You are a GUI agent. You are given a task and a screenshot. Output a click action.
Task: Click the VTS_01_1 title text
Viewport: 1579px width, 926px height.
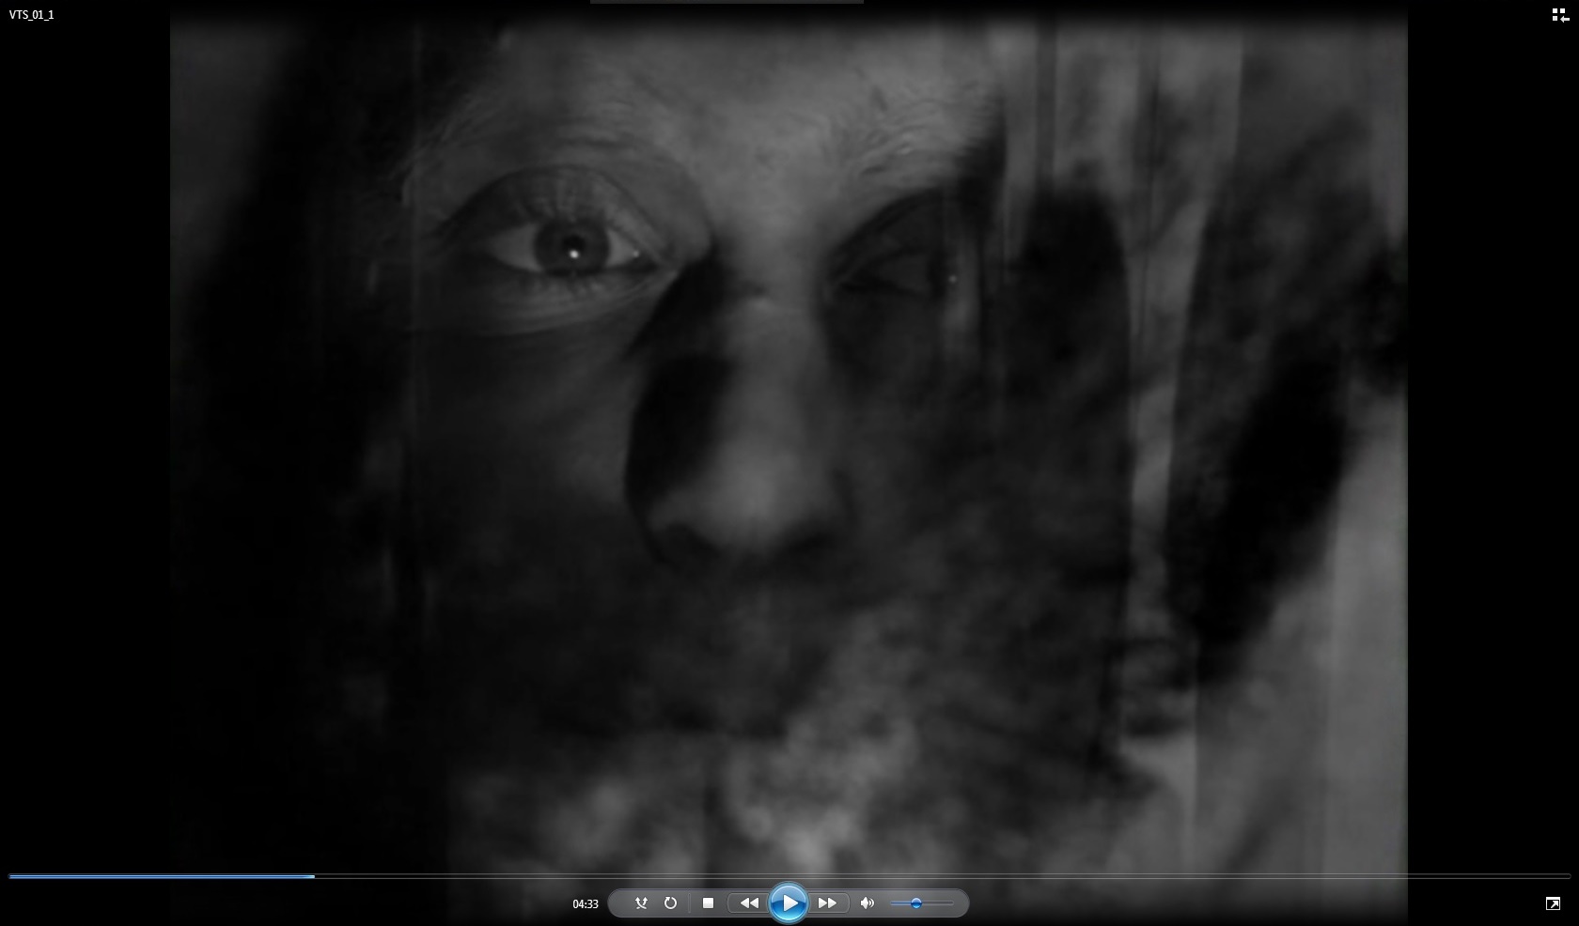click(x=31, y=15)
